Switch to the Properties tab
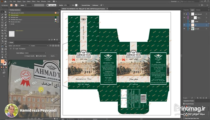 tap(186, 10)
